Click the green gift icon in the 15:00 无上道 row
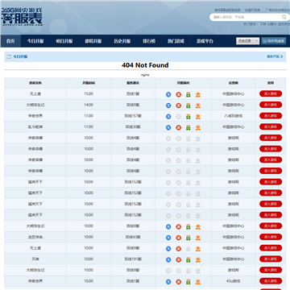 (x=188, y=94)
